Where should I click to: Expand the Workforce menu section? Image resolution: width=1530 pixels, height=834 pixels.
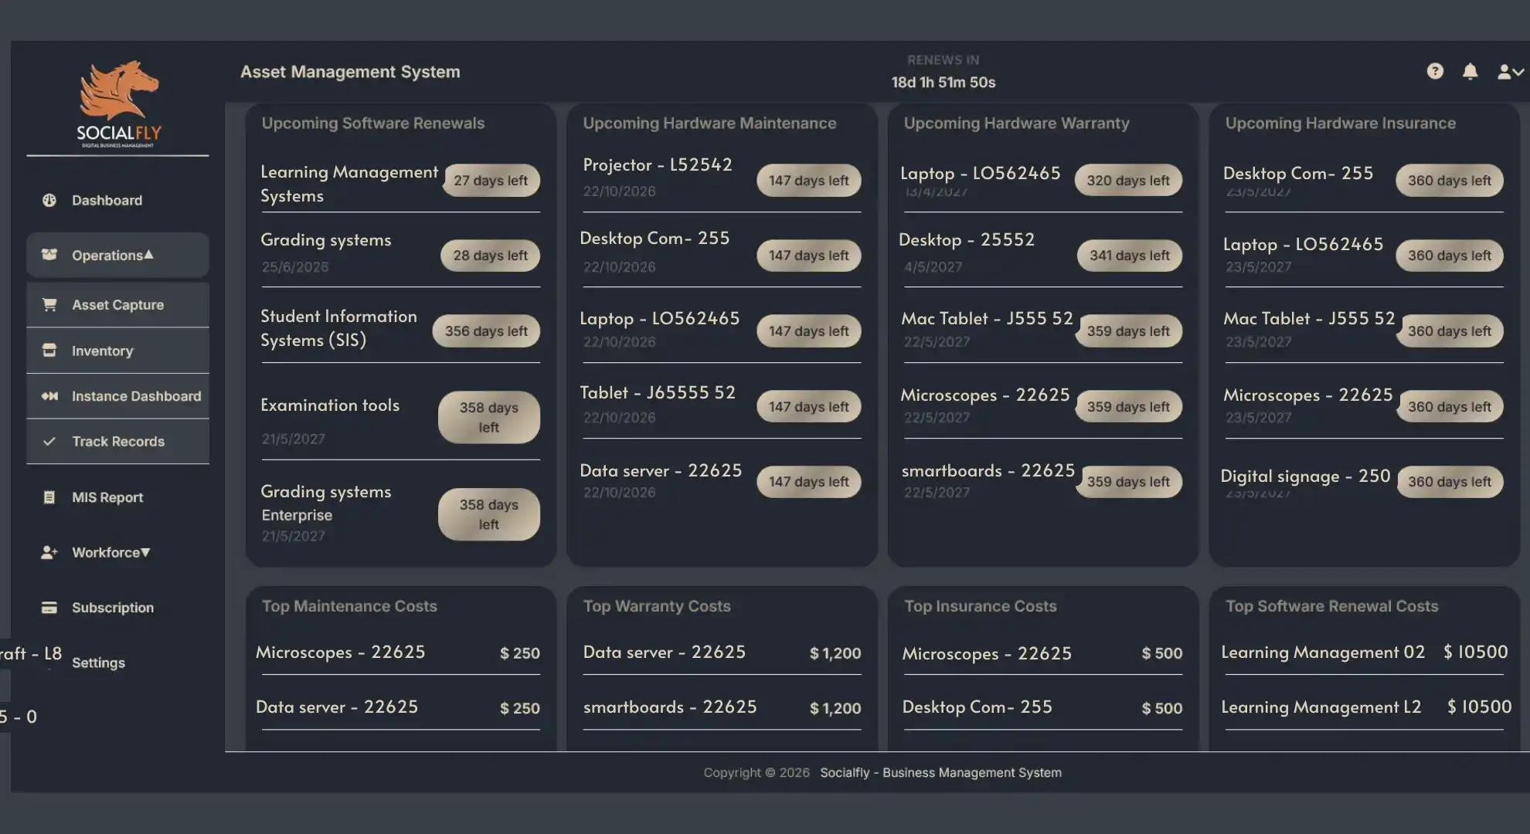111,552
